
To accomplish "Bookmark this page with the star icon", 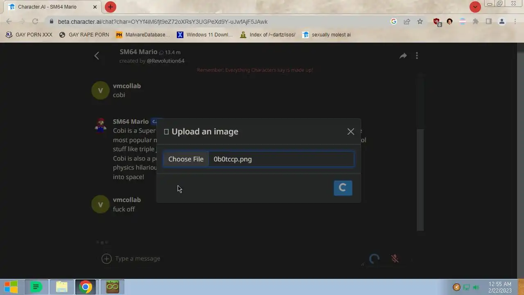I will coord(420,21).
